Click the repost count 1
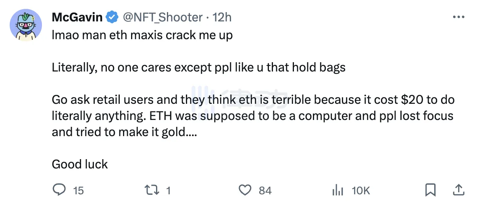Screen dimensions: 479x206 coord(168,190)
